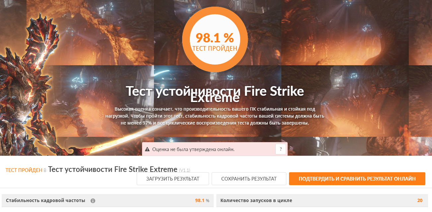
Task: Click the description paragraph about 97% stability
Action: point(215,116)
